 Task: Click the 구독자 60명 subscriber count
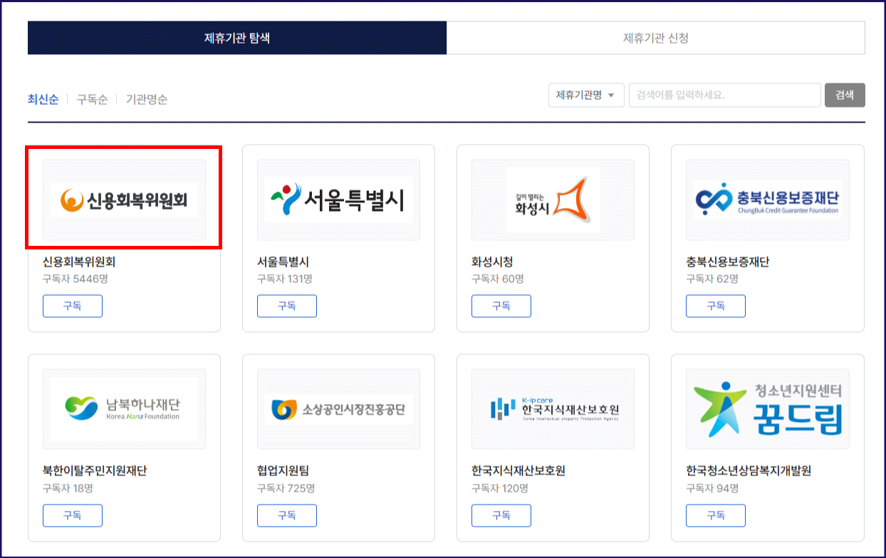(x=498, y=279)
